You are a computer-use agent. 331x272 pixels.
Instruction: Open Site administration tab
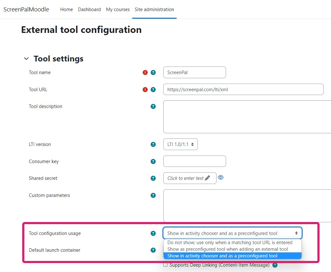click(x=154, y=9)
